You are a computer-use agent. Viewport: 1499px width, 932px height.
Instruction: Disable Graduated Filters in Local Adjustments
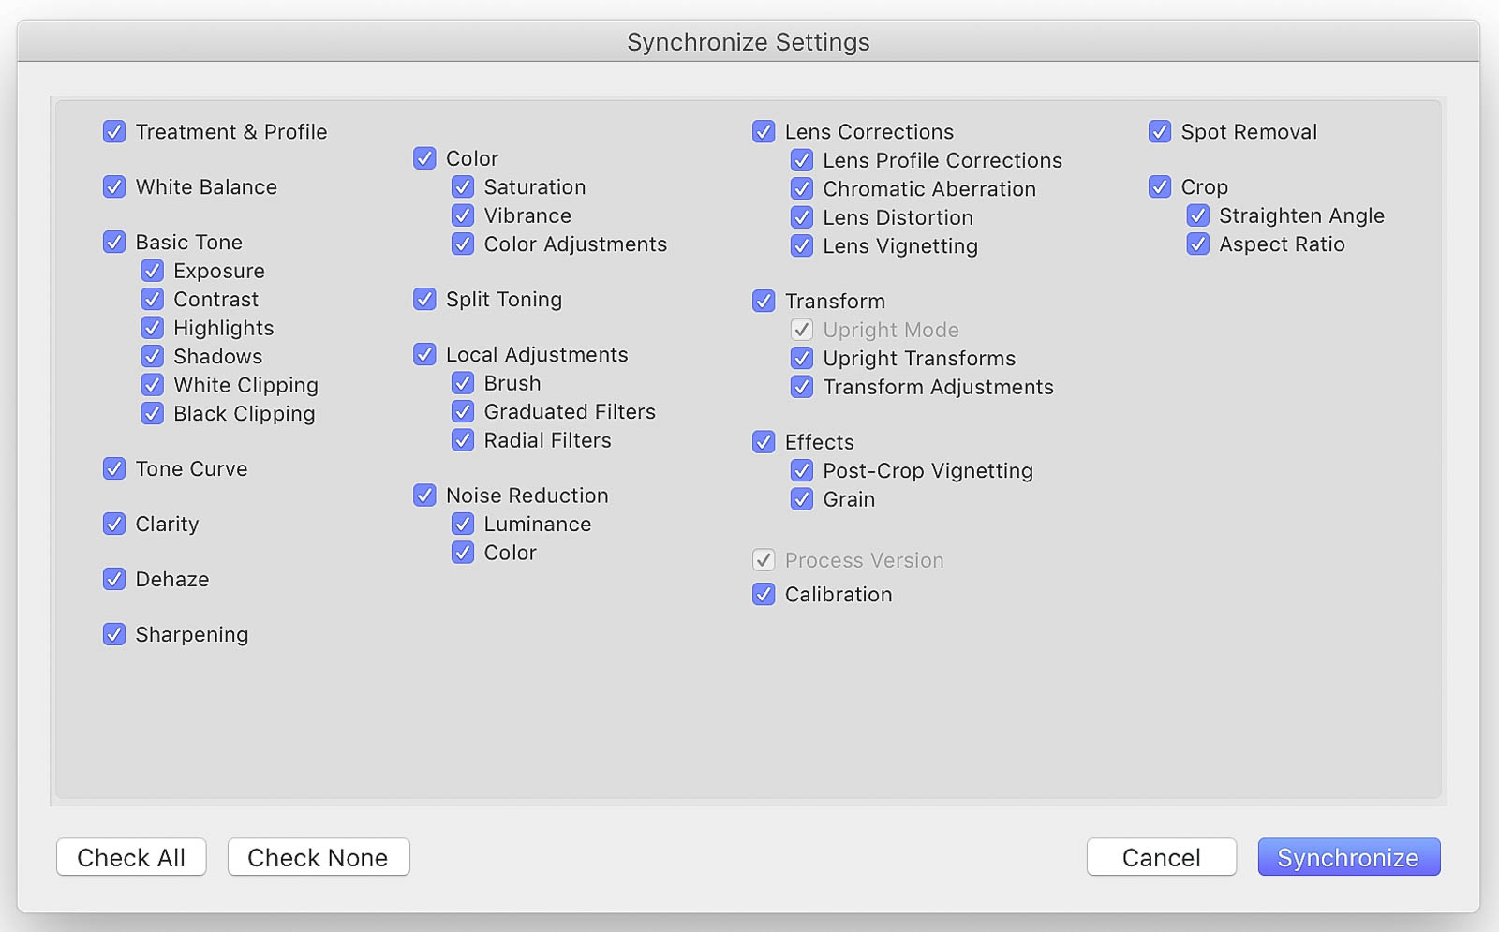coord(463,412)
